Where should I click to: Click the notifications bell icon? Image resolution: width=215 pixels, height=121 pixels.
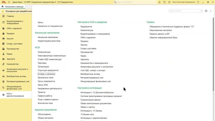point(160,2)
